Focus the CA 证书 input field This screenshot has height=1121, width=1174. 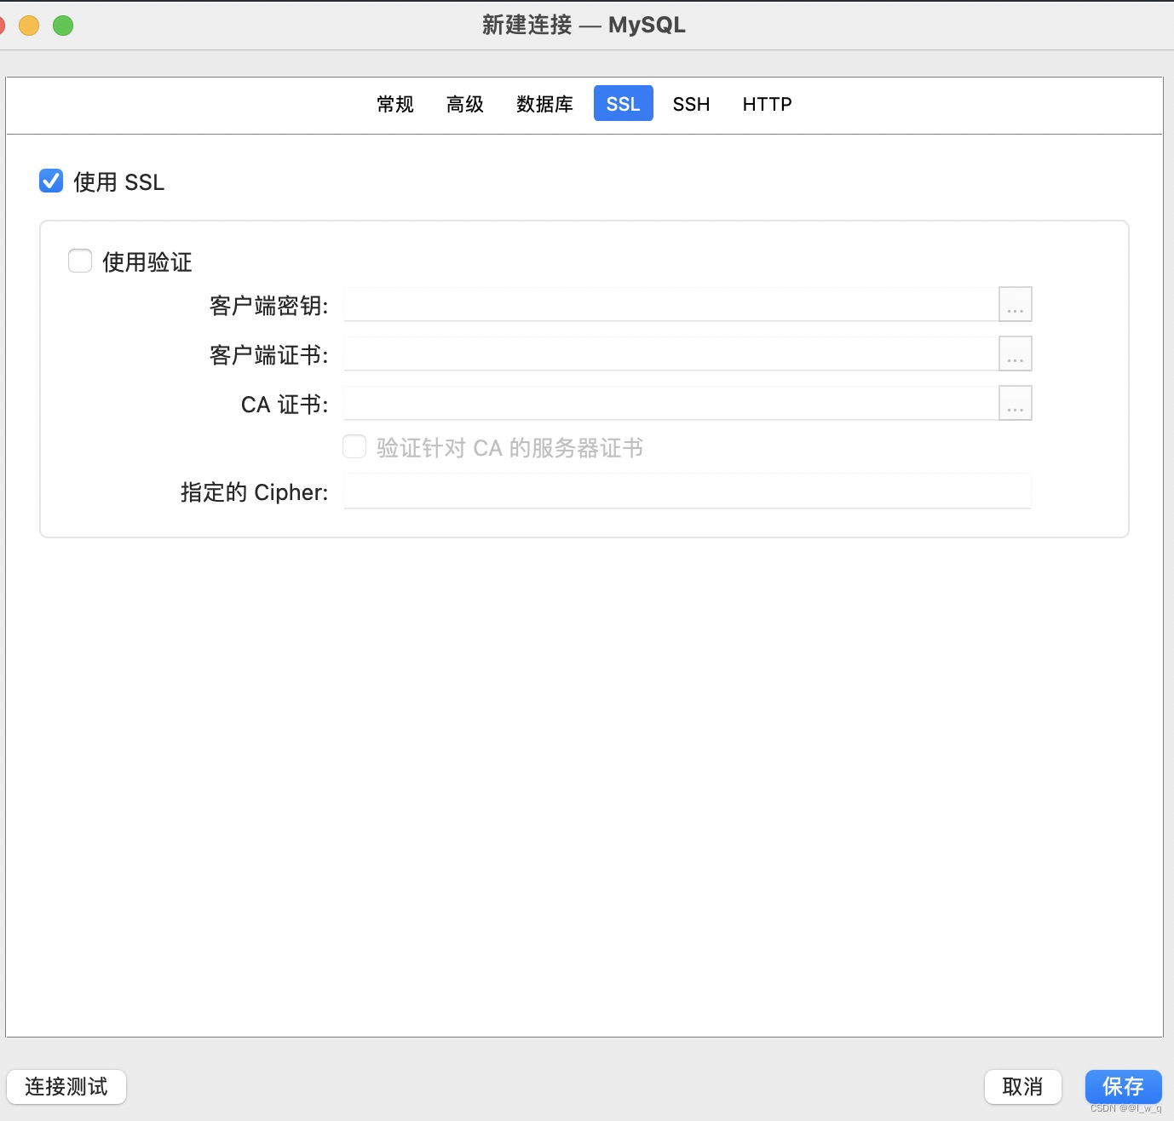tap(671, 403)
